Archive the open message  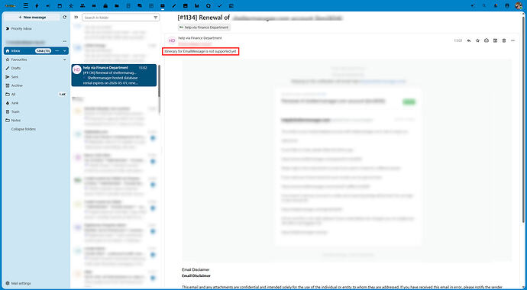(495, 40)
